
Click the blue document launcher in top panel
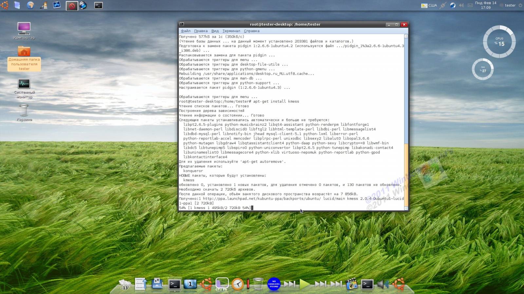[x=17, y=5]
